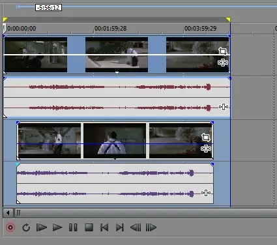Viewport: 277px width, 245px height.
Task: Open Event FX on lower audio event
Action: (206, 193)
